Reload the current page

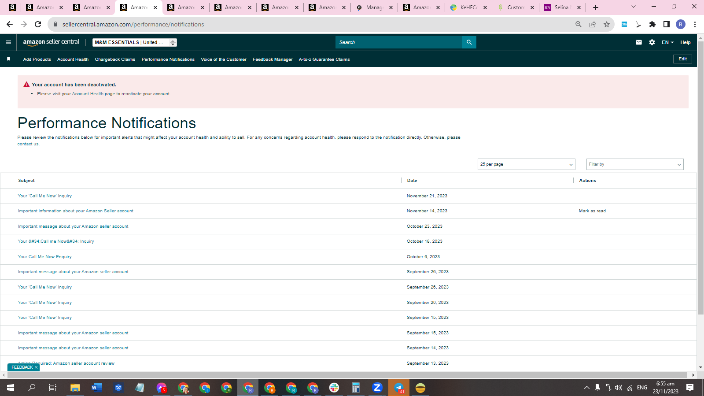(38, 24)
